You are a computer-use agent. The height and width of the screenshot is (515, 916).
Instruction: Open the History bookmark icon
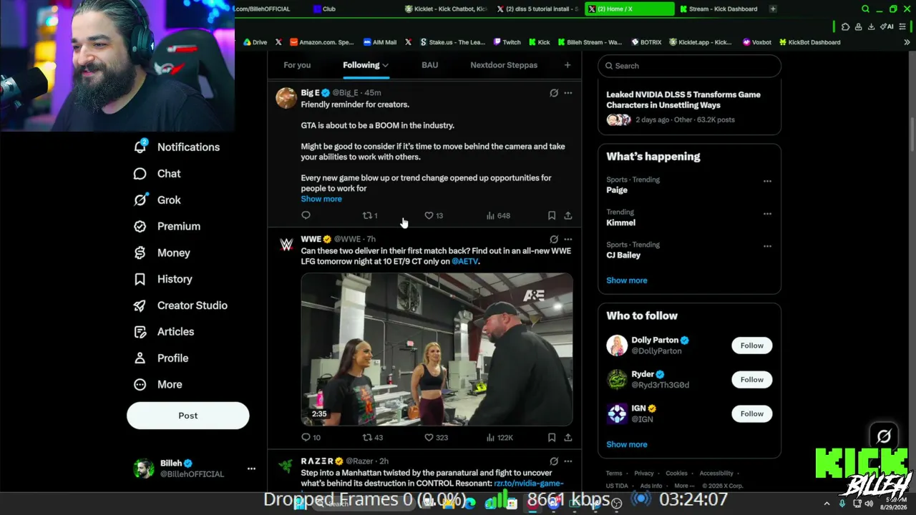(x=140, y=279)
